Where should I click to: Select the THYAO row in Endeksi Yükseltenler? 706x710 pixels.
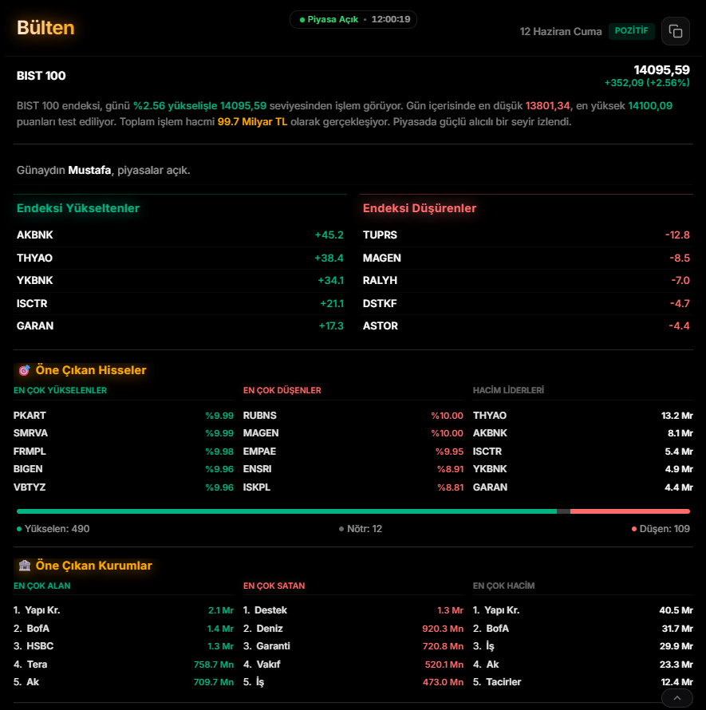tap(180, 258)
